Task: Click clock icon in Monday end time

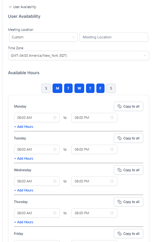Action: click(112, 118)
